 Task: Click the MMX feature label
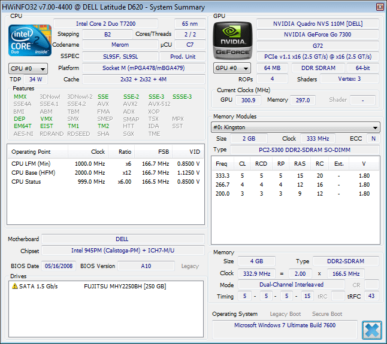tap(20, 96)
